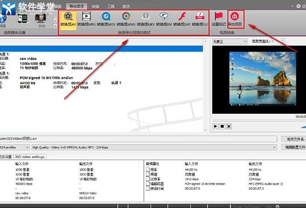The width and height of the screenshot is (306, 208).
Task: Play the video preview
Action: (x=216, y=126)
